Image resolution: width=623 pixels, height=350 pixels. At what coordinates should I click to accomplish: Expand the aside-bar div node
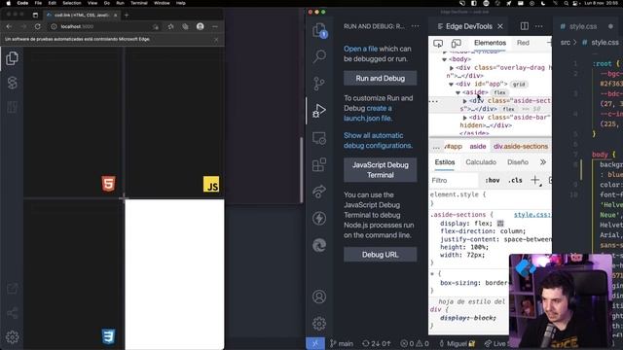[465, 118]
